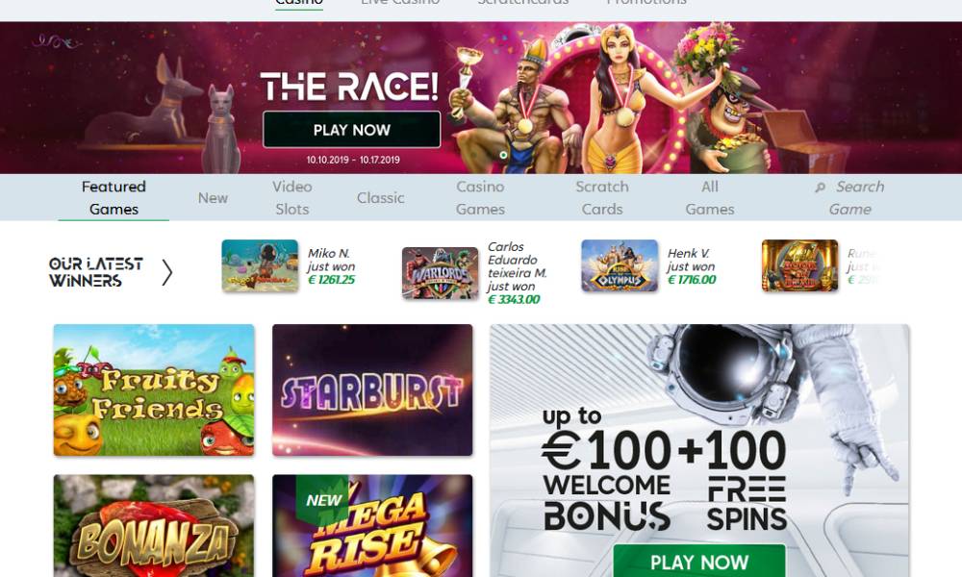Click Play Now on The Race banner

coord(351,130)
